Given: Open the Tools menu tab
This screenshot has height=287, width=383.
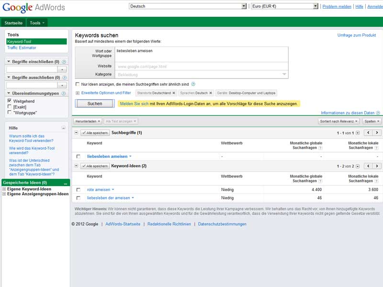Looking at the screenshot, I should coord(37,23).
